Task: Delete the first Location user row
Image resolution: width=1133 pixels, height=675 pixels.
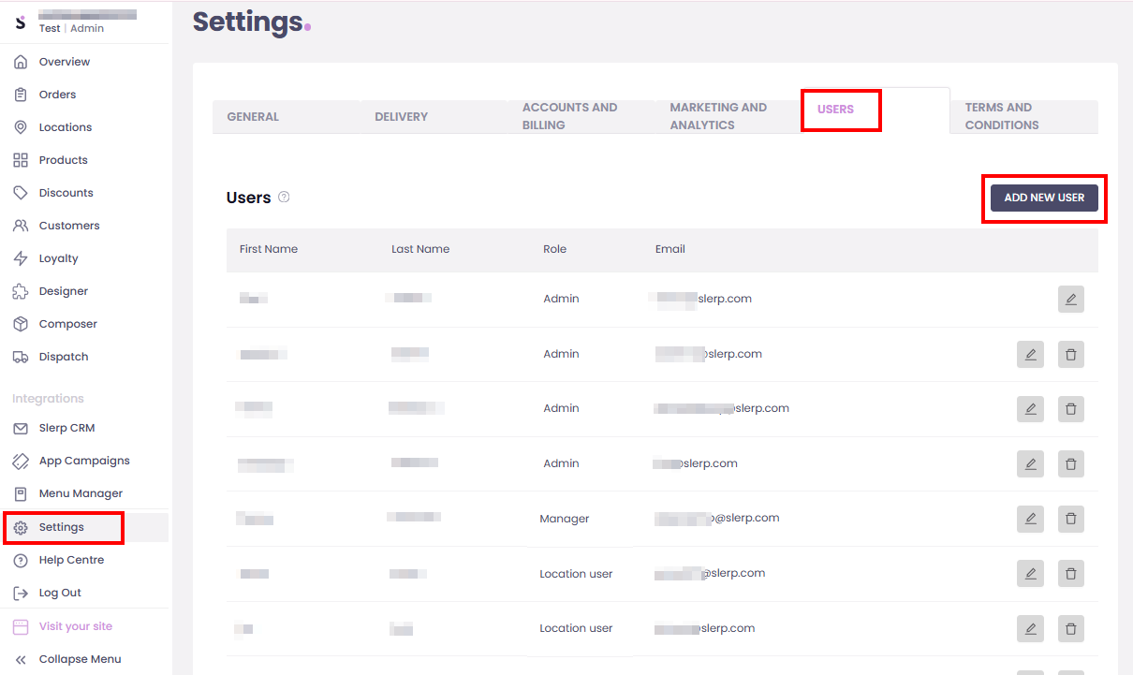Action: click(x=1071, y=573)
